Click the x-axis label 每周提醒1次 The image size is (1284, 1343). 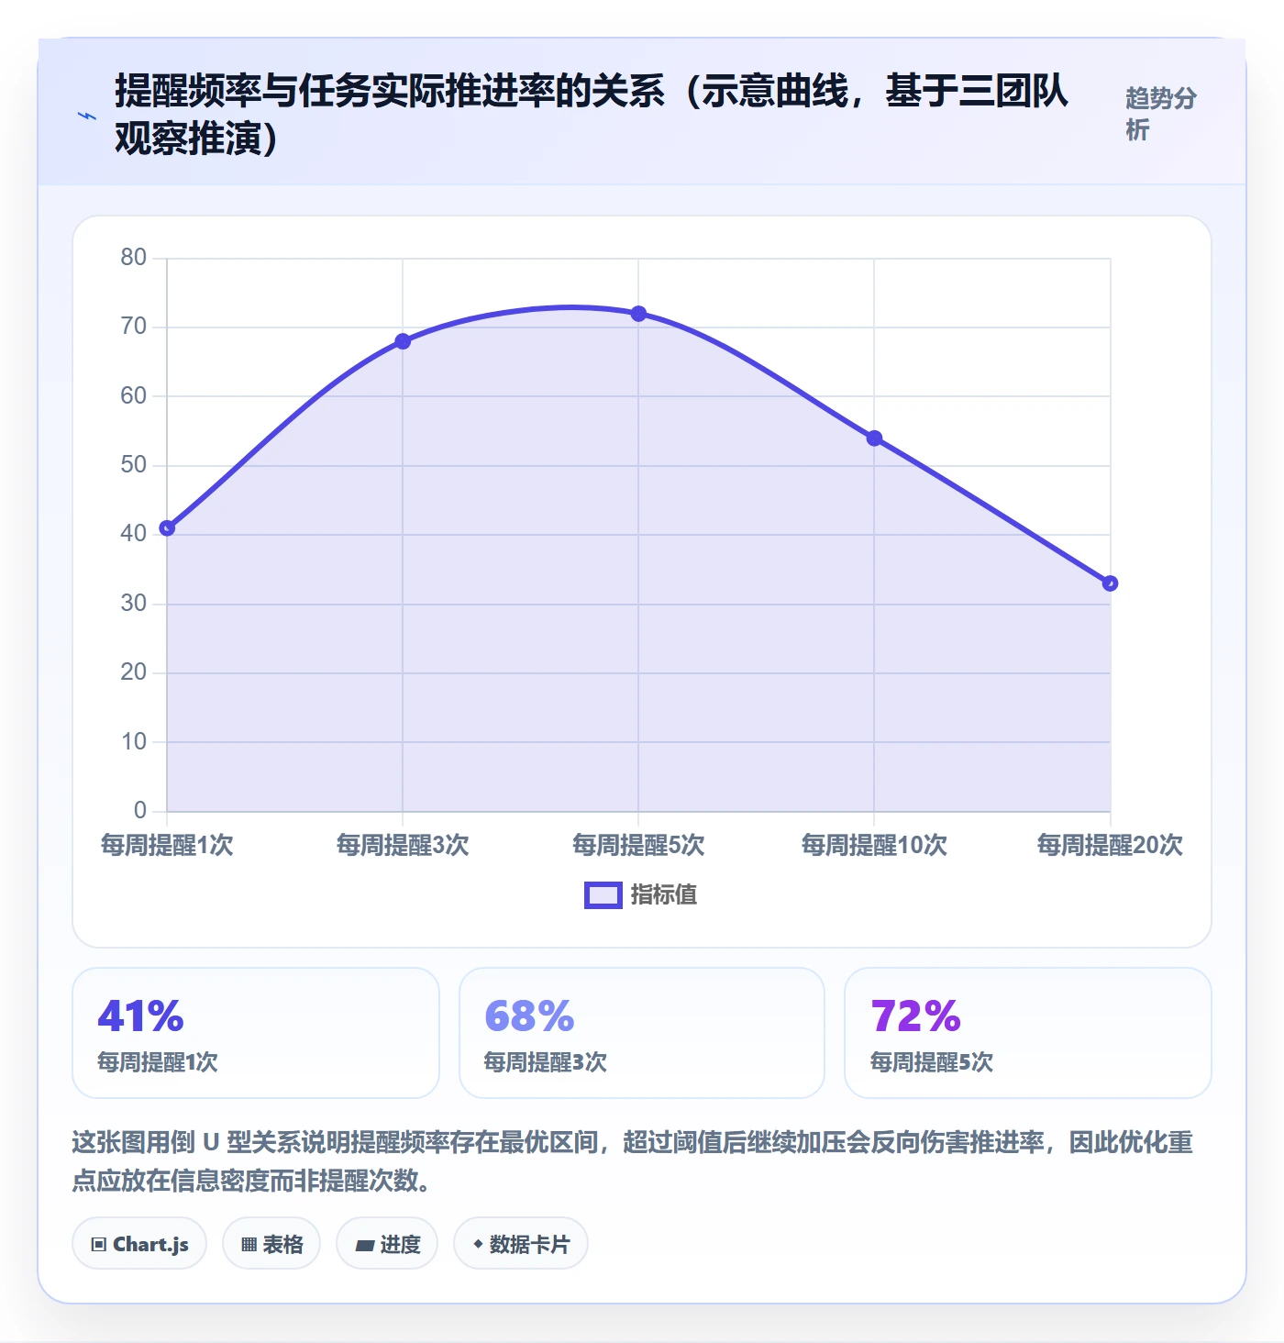(x=167, y=845)
